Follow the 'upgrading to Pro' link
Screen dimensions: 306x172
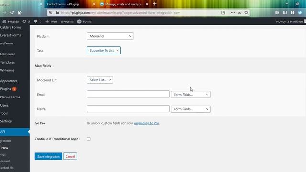coord(146,123)
